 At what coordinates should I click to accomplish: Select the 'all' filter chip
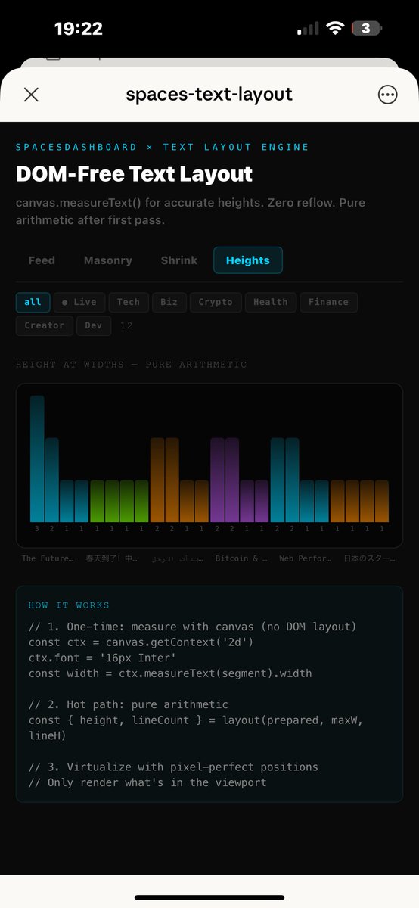(33, 302)
